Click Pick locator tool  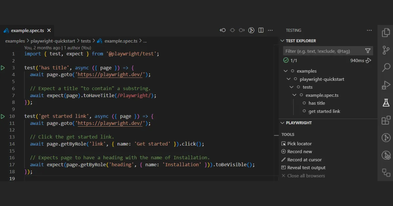click(x=299, y=144)
